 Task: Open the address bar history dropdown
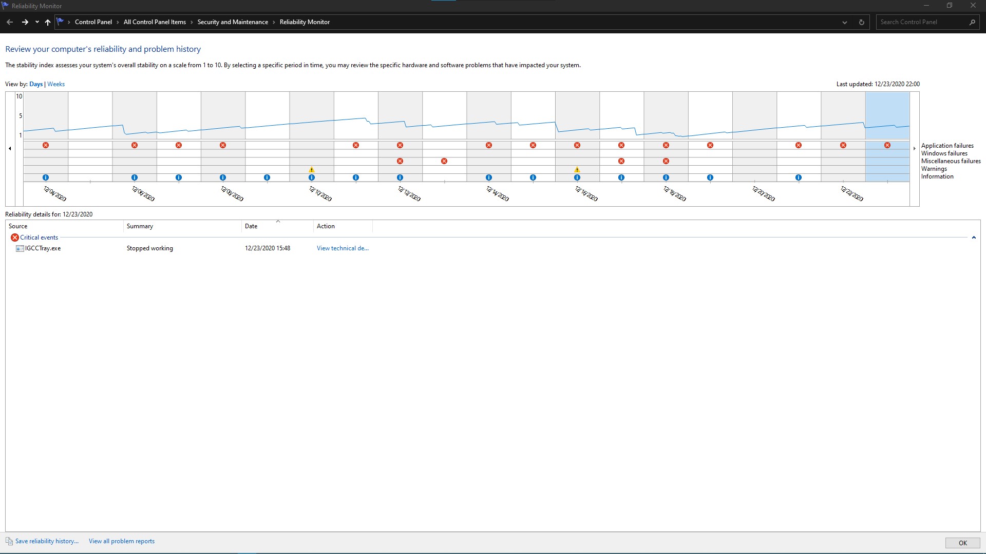coord(845,22)
